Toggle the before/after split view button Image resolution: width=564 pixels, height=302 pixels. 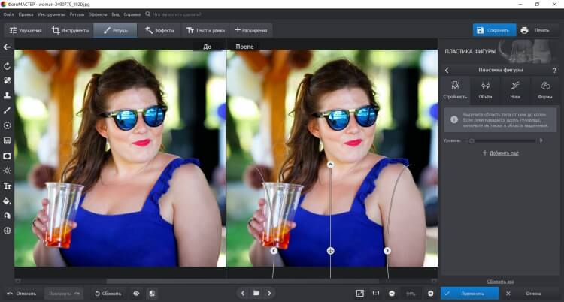[x=152, y=294]
